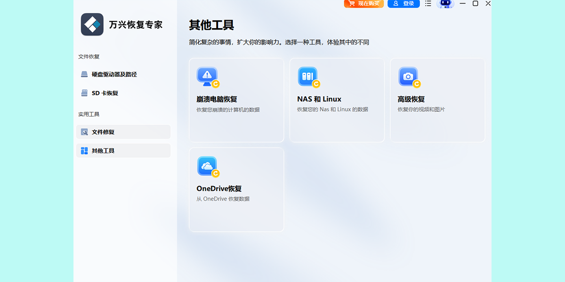This screenshot has width=565, height=282.
Task: Select 硬盘驱动器及路径 in the sidebar
Action: pos(114,74)
